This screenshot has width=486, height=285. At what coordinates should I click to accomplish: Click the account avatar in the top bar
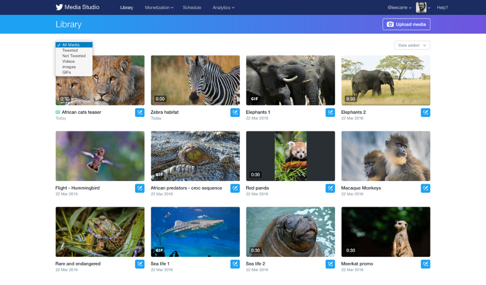pos(420,7)
